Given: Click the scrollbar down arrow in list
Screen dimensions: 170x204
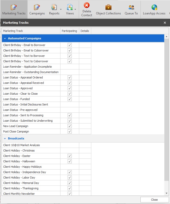Looking at the screenshot, I should coord(167,193).
